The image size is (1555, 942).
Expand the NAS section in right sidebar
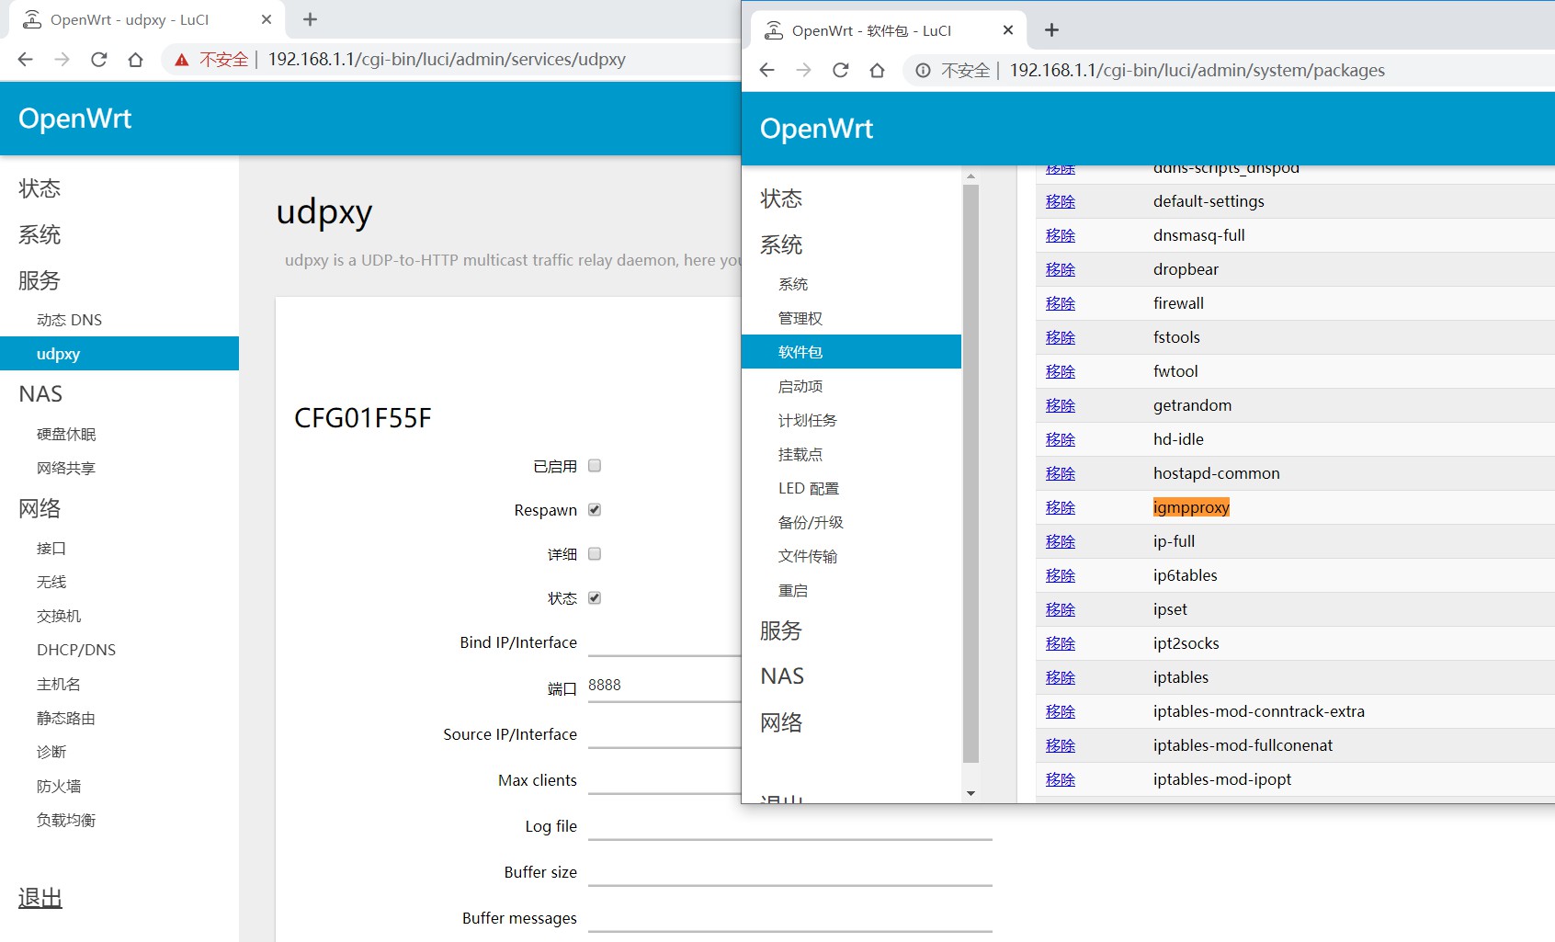[x=782, y=676]
